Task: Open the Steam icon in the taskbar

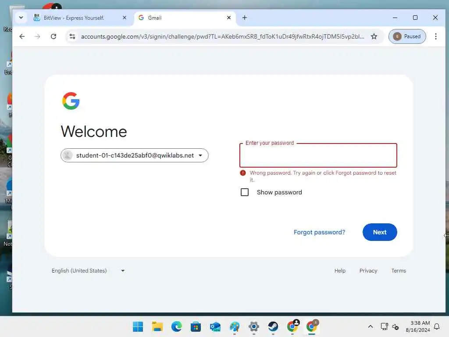Action: [x=273, y=326]
